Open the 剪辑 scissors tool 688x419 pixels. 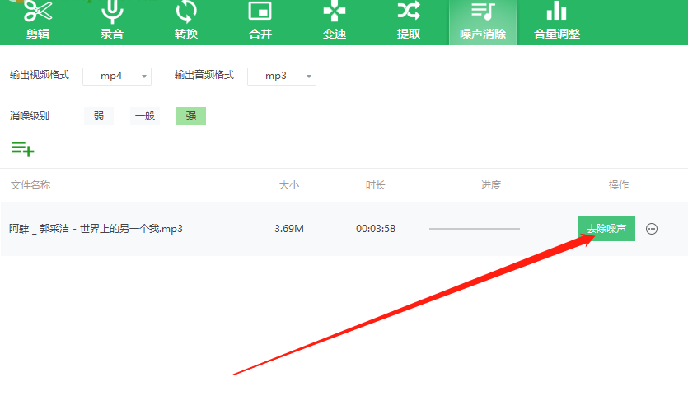(38, 21)
